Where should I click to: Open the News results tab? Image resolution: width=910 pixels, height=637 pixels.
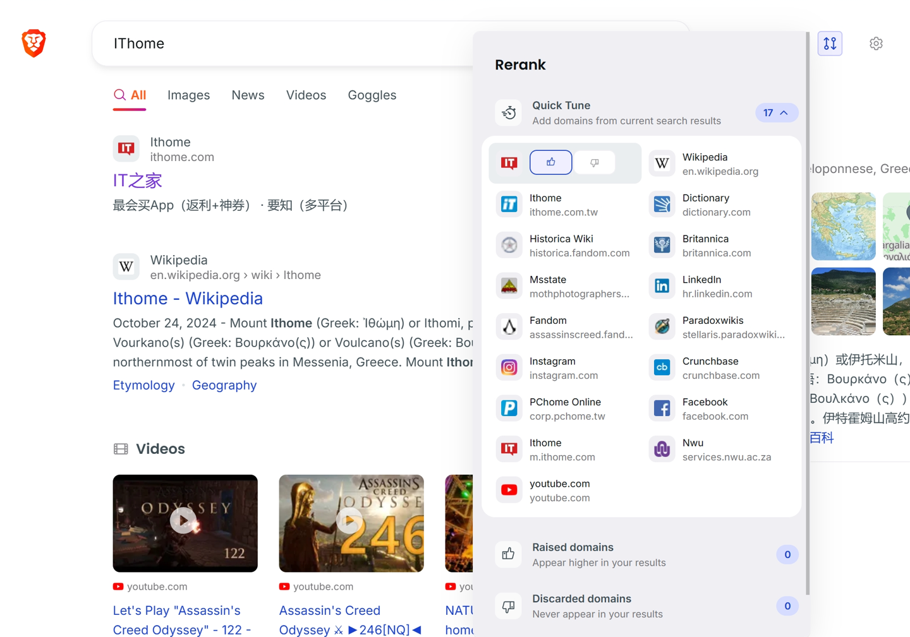[248, 95]
